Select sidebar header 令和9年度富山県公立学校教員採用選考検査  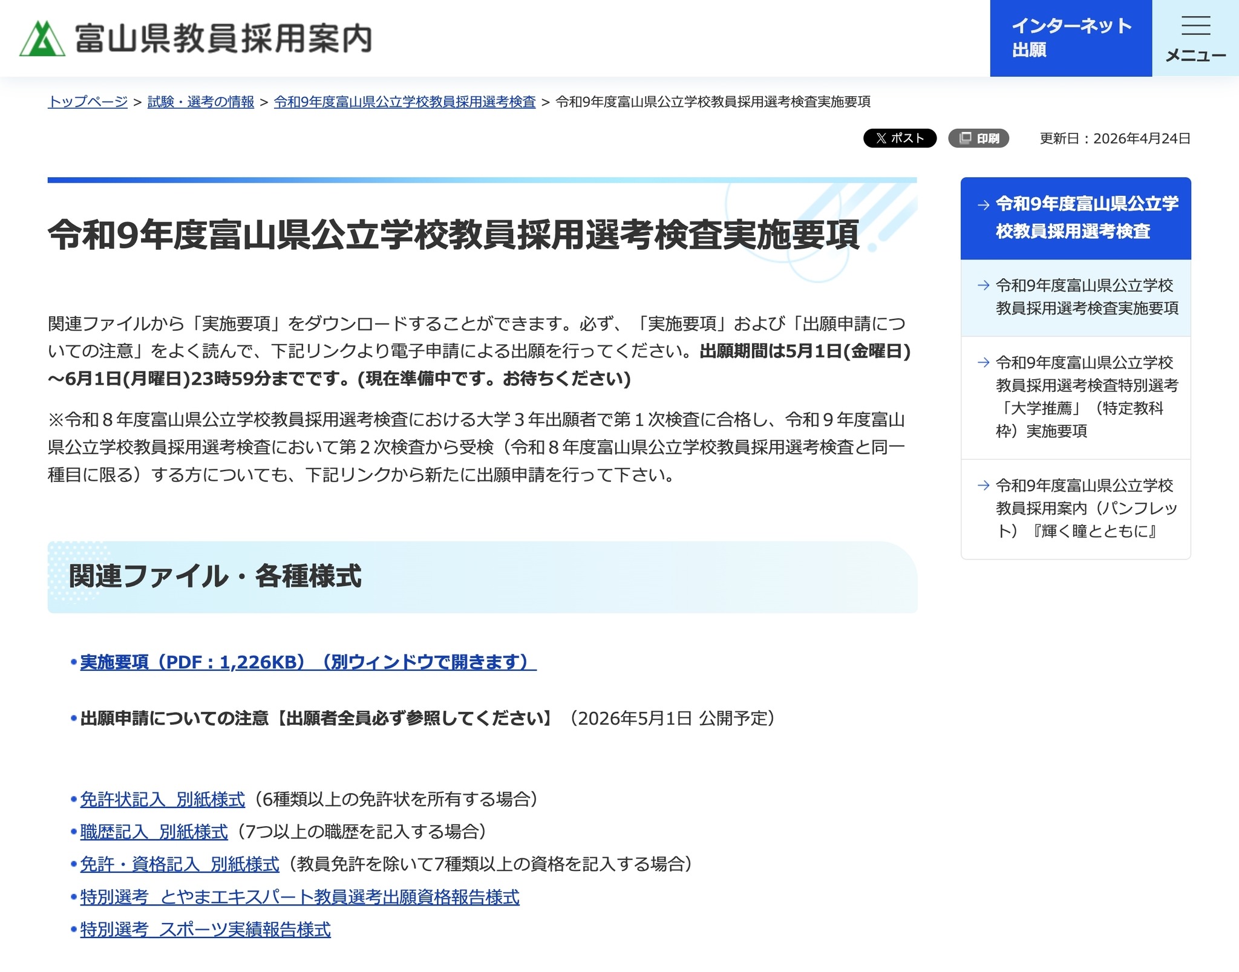pos(1076,218)
